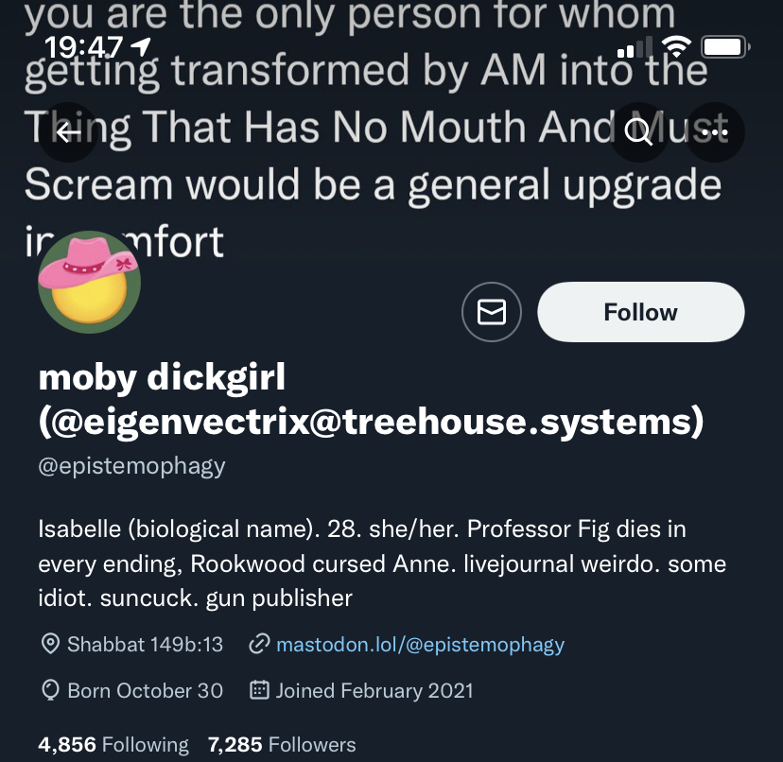The image size is (783, 762).
Task: Tap the @epistemophagy handle text
Action: 131,466
